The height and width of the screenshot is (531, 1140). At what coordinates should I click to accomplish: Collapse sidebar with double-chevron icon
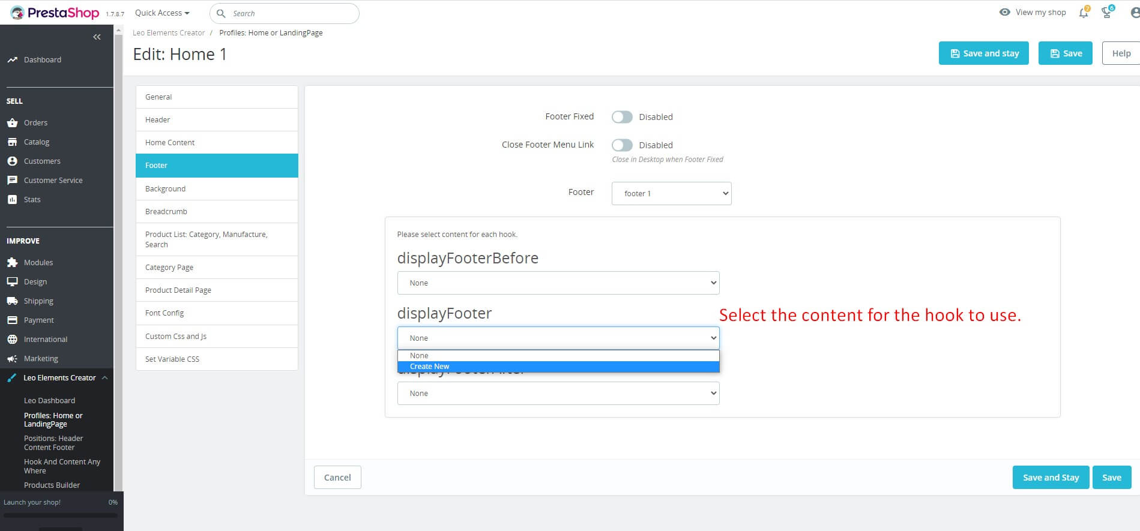pos(97,37)
